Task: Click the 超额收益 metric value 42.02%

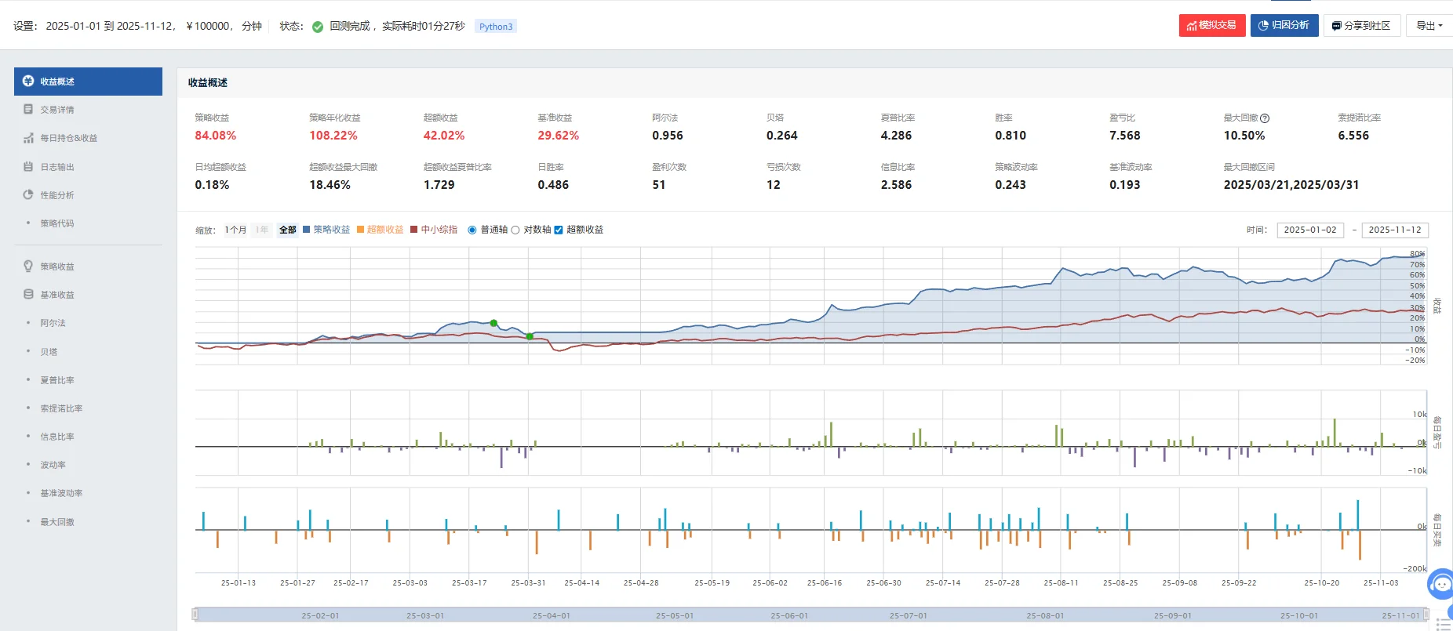Action: point(444,136)
